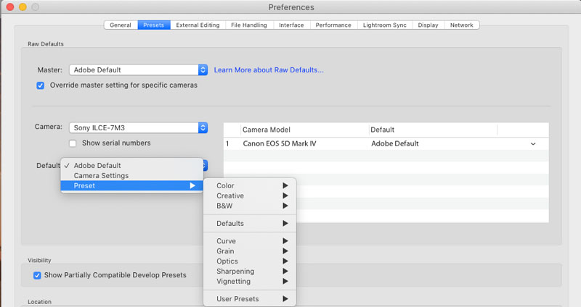This screenshot has height=307, width=581.
Task: Select the Presets tab
Action: (154, 25)
